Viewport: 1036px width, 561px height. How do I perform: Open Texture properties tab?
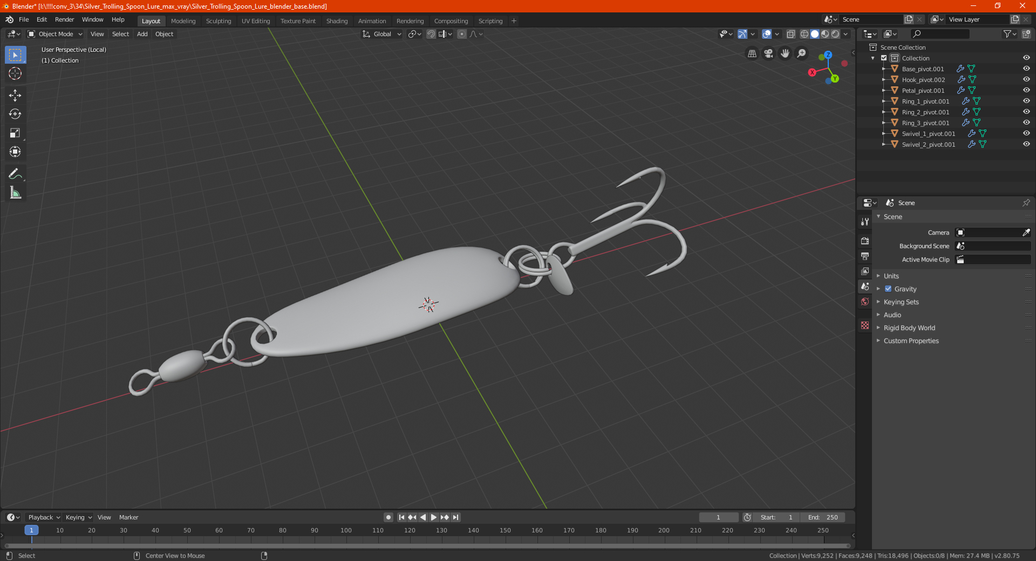click(x=865, y=325)
